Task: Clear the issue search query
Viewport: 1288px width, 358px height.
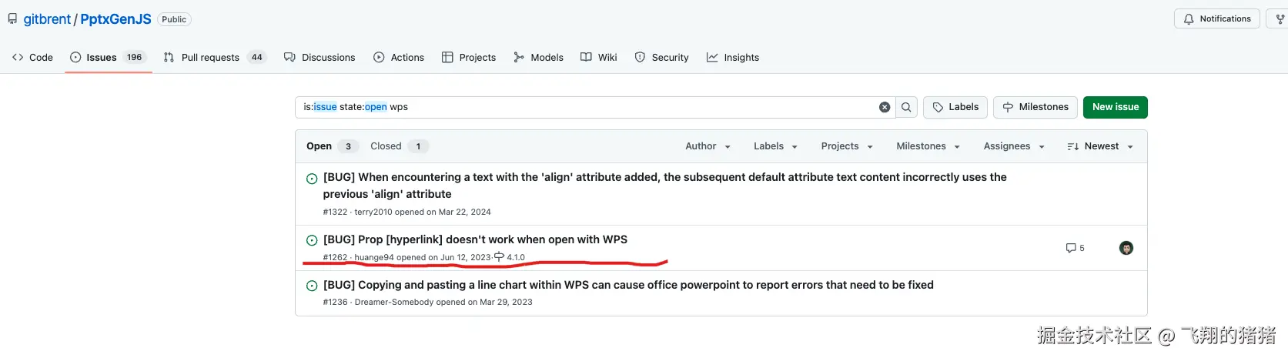Action: tap(885, 107)
